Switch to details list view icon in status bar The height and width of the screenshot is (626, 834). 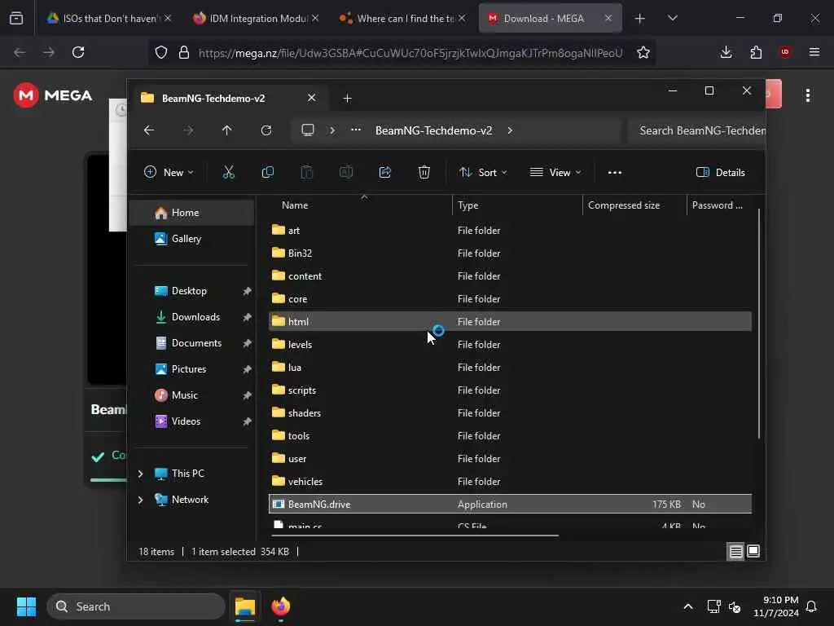point(736,552)
